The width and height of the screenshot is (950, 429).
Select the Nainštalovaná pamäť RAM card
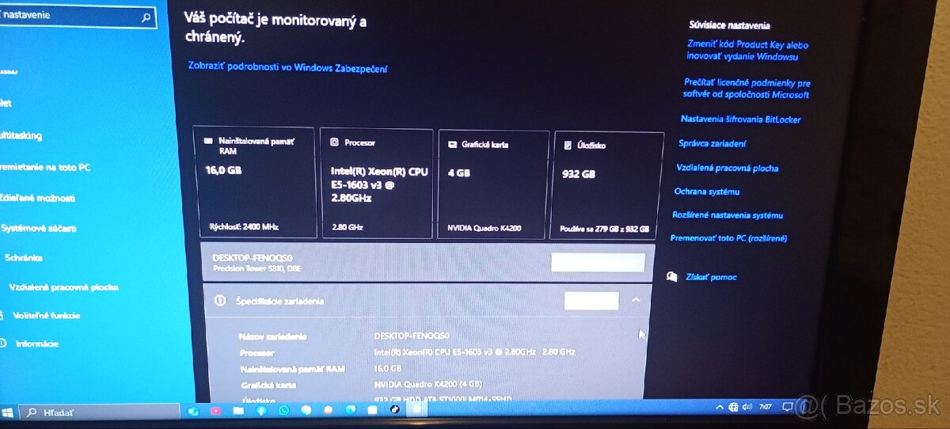(254, 182)
